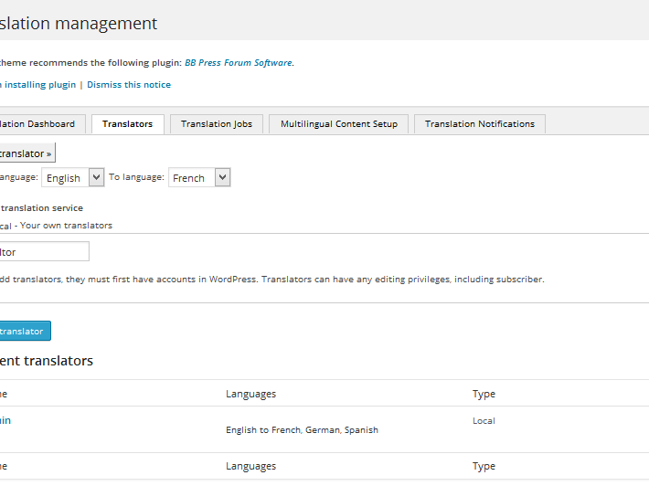The width and height of the screenshot is (649, 486).
Task: Focus the translator user input field
Action: [x=43, y=251]
